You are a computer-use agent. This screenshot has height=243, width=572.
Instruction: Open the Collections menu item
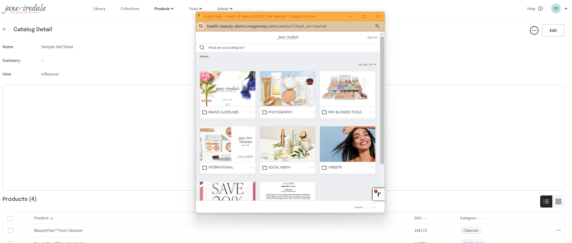[x=130, y=8]
